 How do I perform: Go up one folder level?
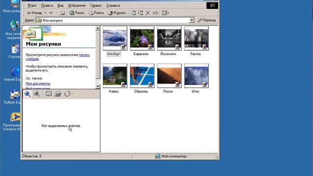point(62,13)
